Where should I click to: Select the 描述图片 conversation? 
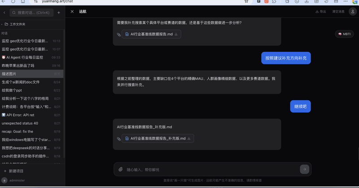[x=31, y=74]
